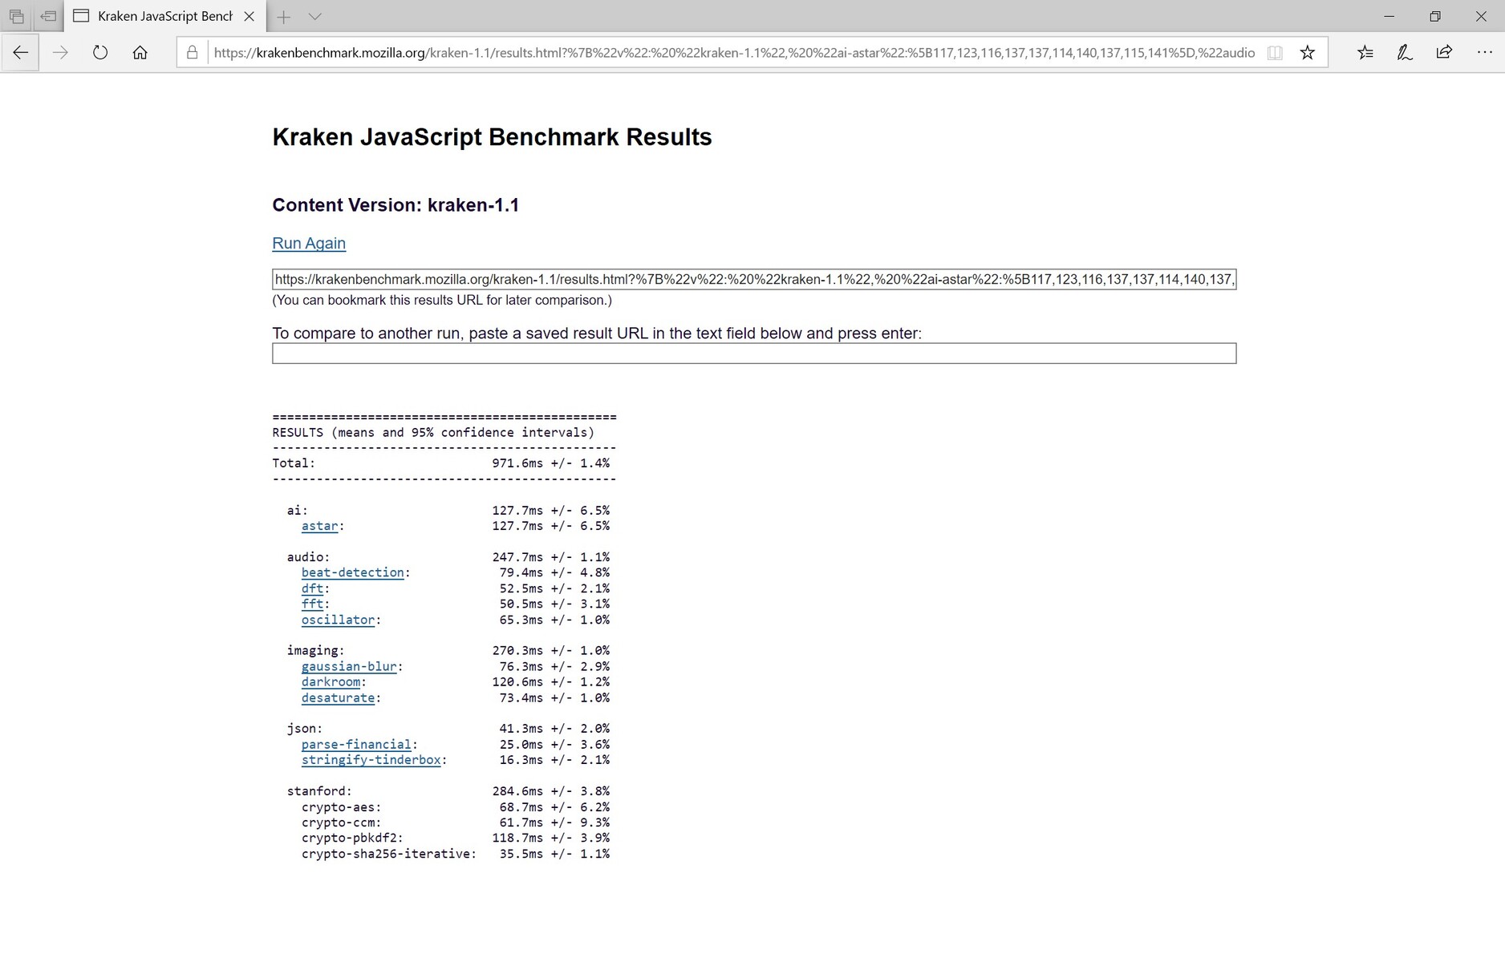Click the json category total
Image resolution: width=1505 pixels, height=962 pixels.
pos(554,729)
